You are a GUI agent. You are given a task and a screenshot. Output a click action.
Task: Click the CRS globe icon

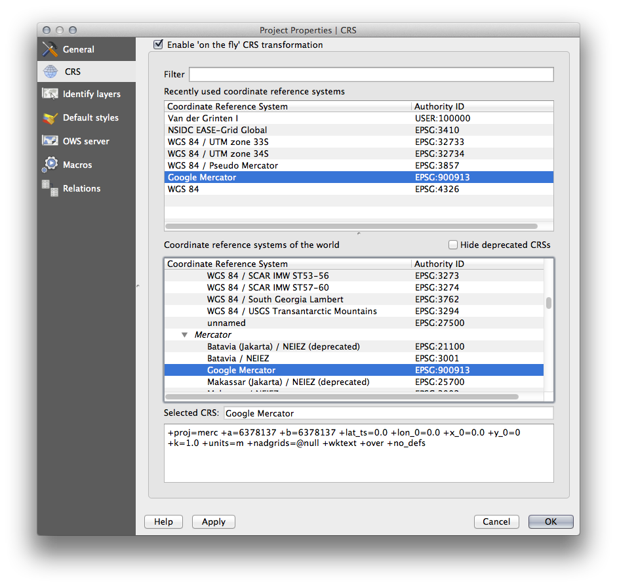point(50,71)
